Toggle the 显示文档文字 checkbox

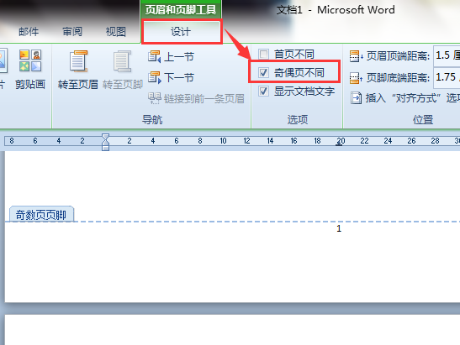point(263,91)
